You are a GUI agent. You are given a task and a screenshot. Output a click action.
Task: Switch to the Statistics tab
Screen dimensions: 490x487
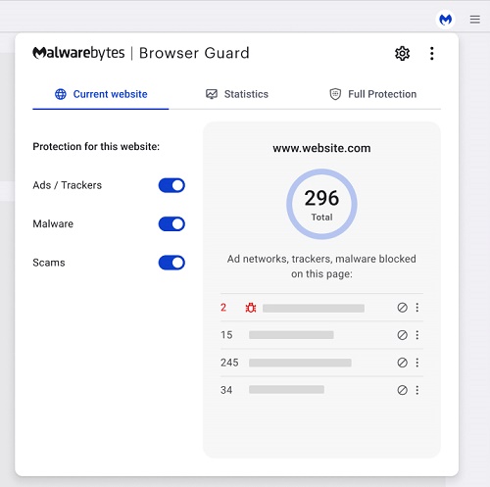coord(237,94)
